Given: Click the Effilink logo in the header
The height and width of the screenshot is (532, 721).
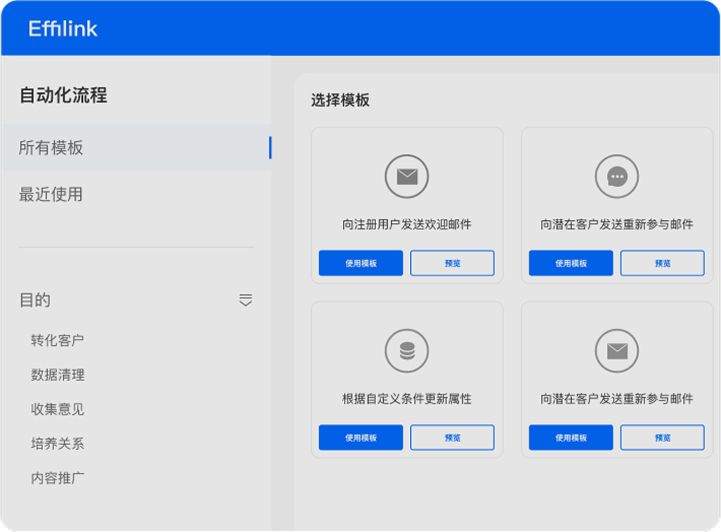Looking at the screenshot, I should (63, 29).
